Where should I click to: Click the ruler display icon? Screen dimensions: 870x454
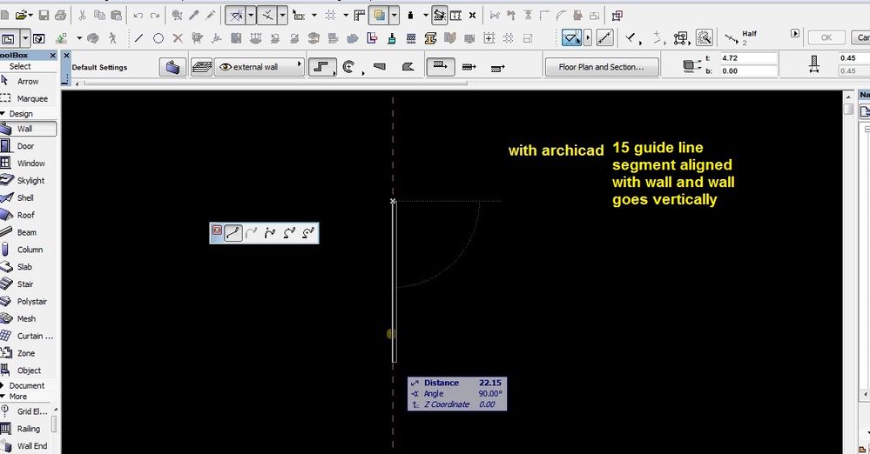pos(359,16)
